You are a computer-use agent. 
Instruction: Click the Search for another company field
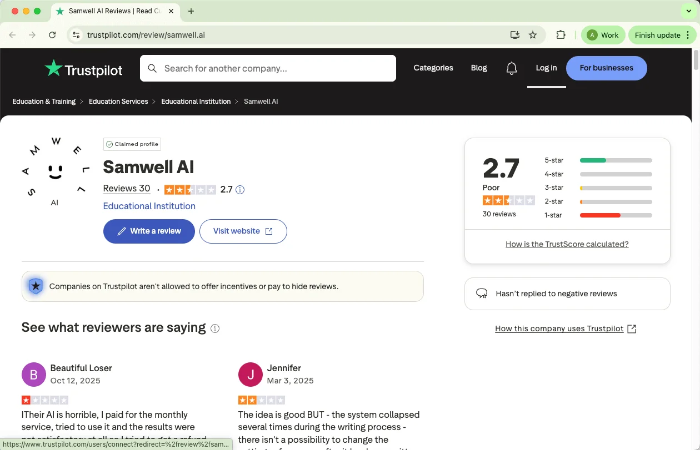pos(276,68)
